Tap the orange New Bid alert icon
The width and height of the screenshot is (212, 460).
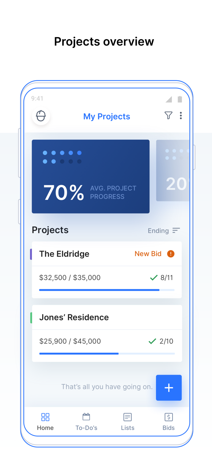pos(170,254)
